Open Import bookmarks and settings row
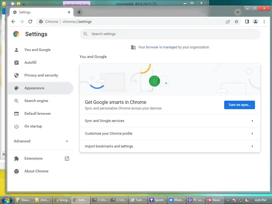Image resolution: width=272 pixels, height=204 pixels. click(x=170, y=146)
